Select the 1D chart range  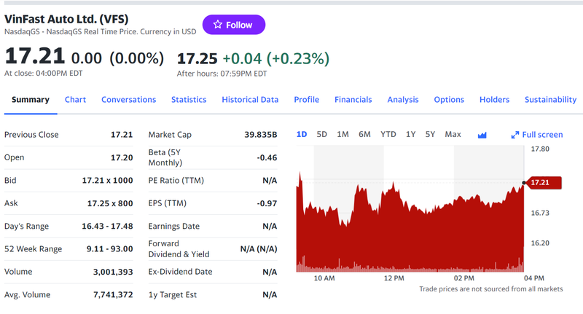302,134
